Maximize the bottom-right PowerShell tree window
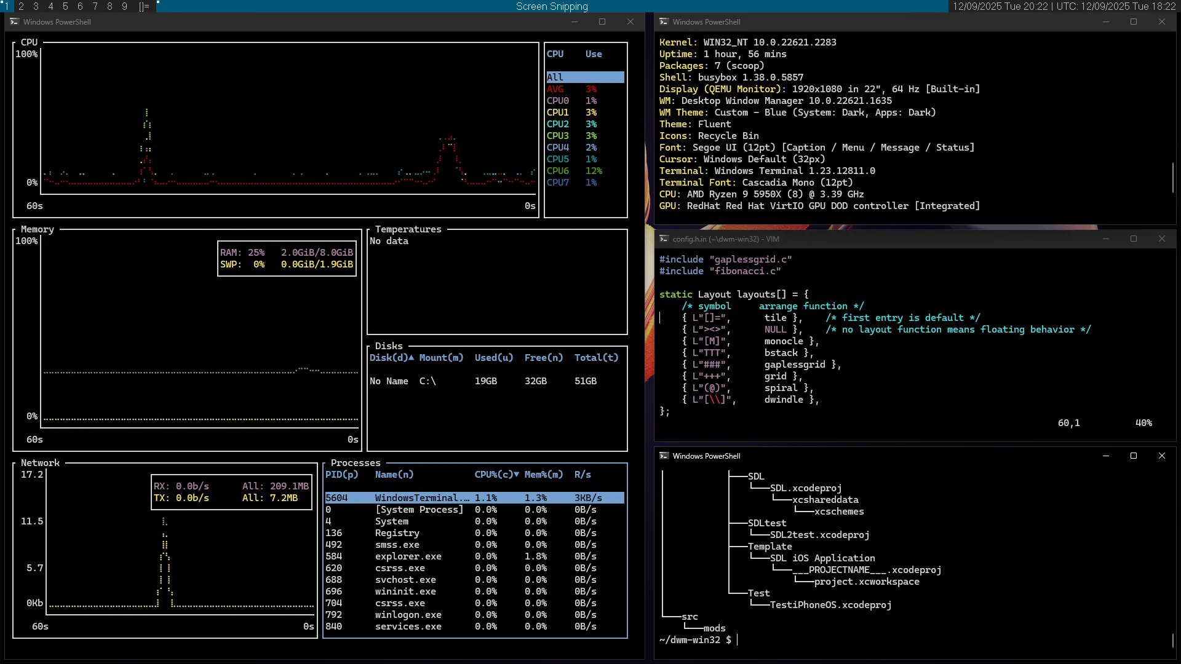Image resolution: width=1181 pixels, height=664 pixels. click(x=1134, y=456)
